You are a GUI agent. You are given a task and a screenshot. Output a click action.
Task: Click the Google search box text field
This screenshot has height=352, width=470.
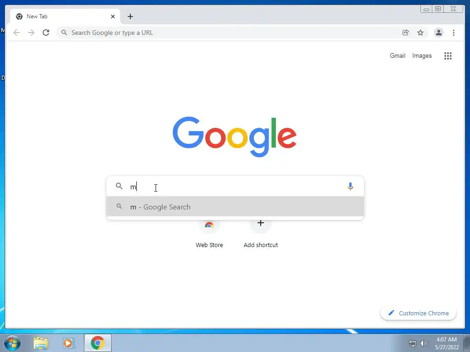[x=235, y=187]
